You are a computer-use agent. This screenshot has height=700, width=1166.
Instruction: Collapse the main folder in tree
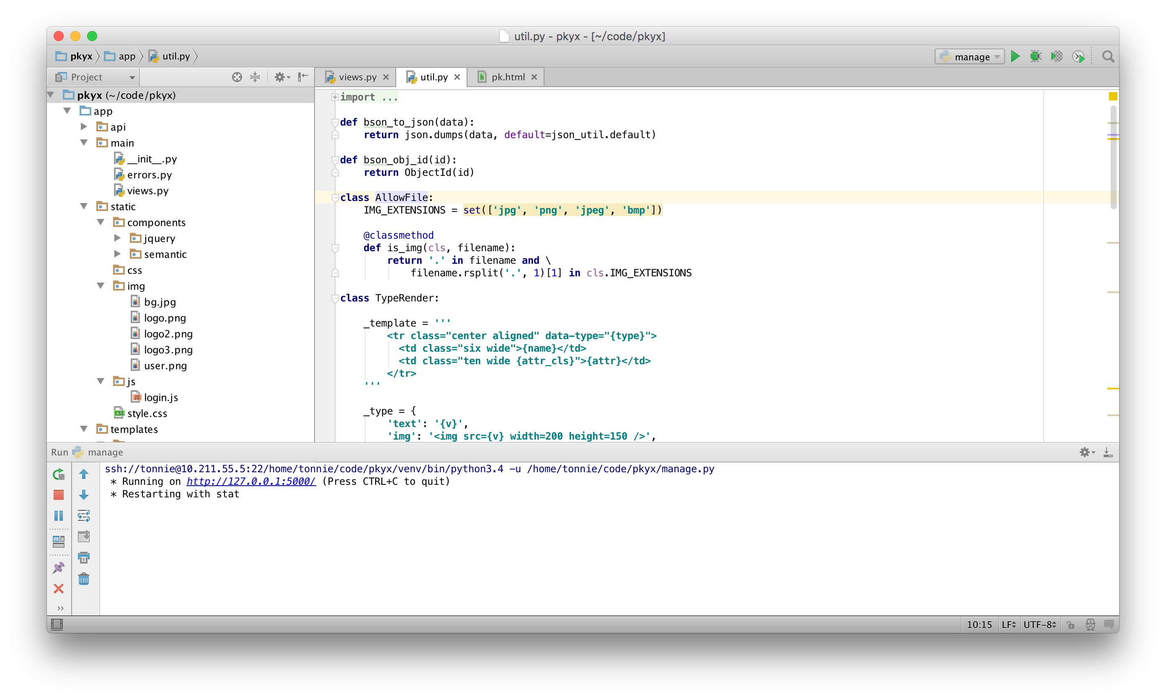tap(84, 143)
